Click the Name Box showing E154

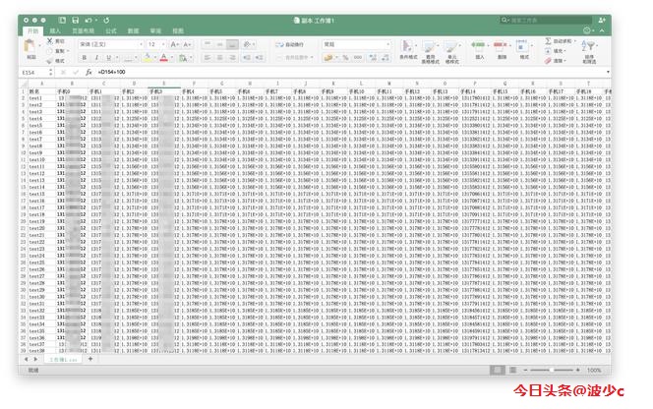[x=34, y=73]
